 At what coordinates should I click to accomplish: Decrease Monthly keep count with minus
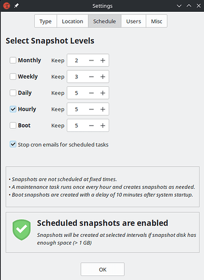coord(91,60)
